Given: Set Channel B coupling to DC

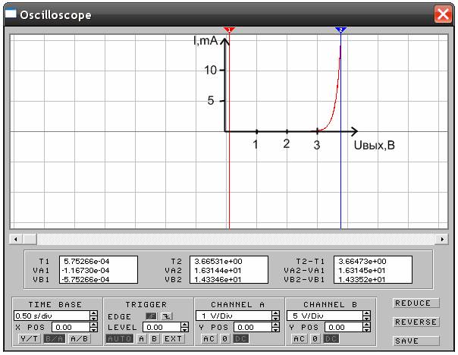Looking at the screenshot, I should [331, 338].
